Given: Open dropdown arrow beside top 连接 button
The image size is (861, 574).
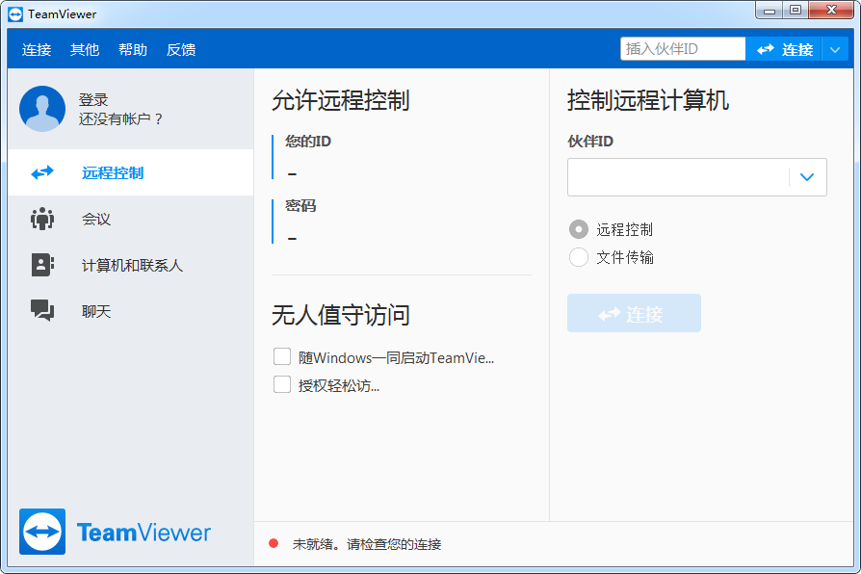Looking at the screenshot, I should pos(834,50).
